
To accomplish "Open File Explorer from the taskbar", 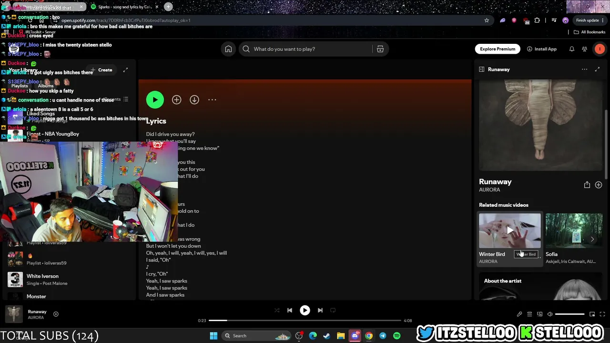I will coord(341,336).
